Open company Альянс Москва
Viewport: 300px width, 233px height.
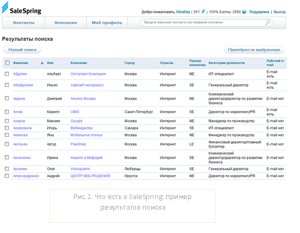[x=83, y=99]
